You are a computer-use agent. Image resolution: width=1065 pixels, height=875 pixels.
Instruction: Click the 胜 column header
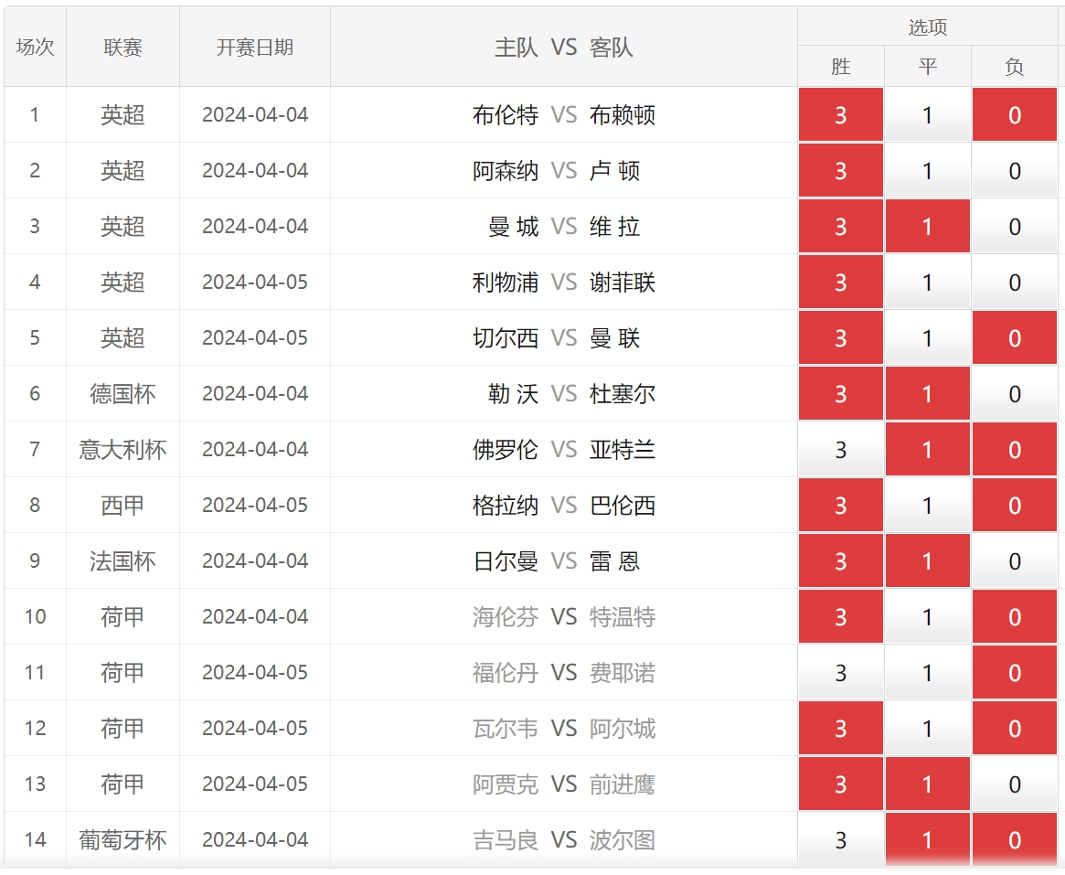(841, 66)
